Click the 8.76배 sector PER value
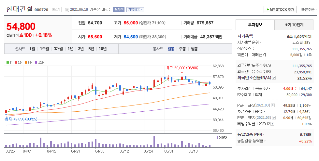The width and height of the screenshot is (319, 161). click(x=306, y=135)
